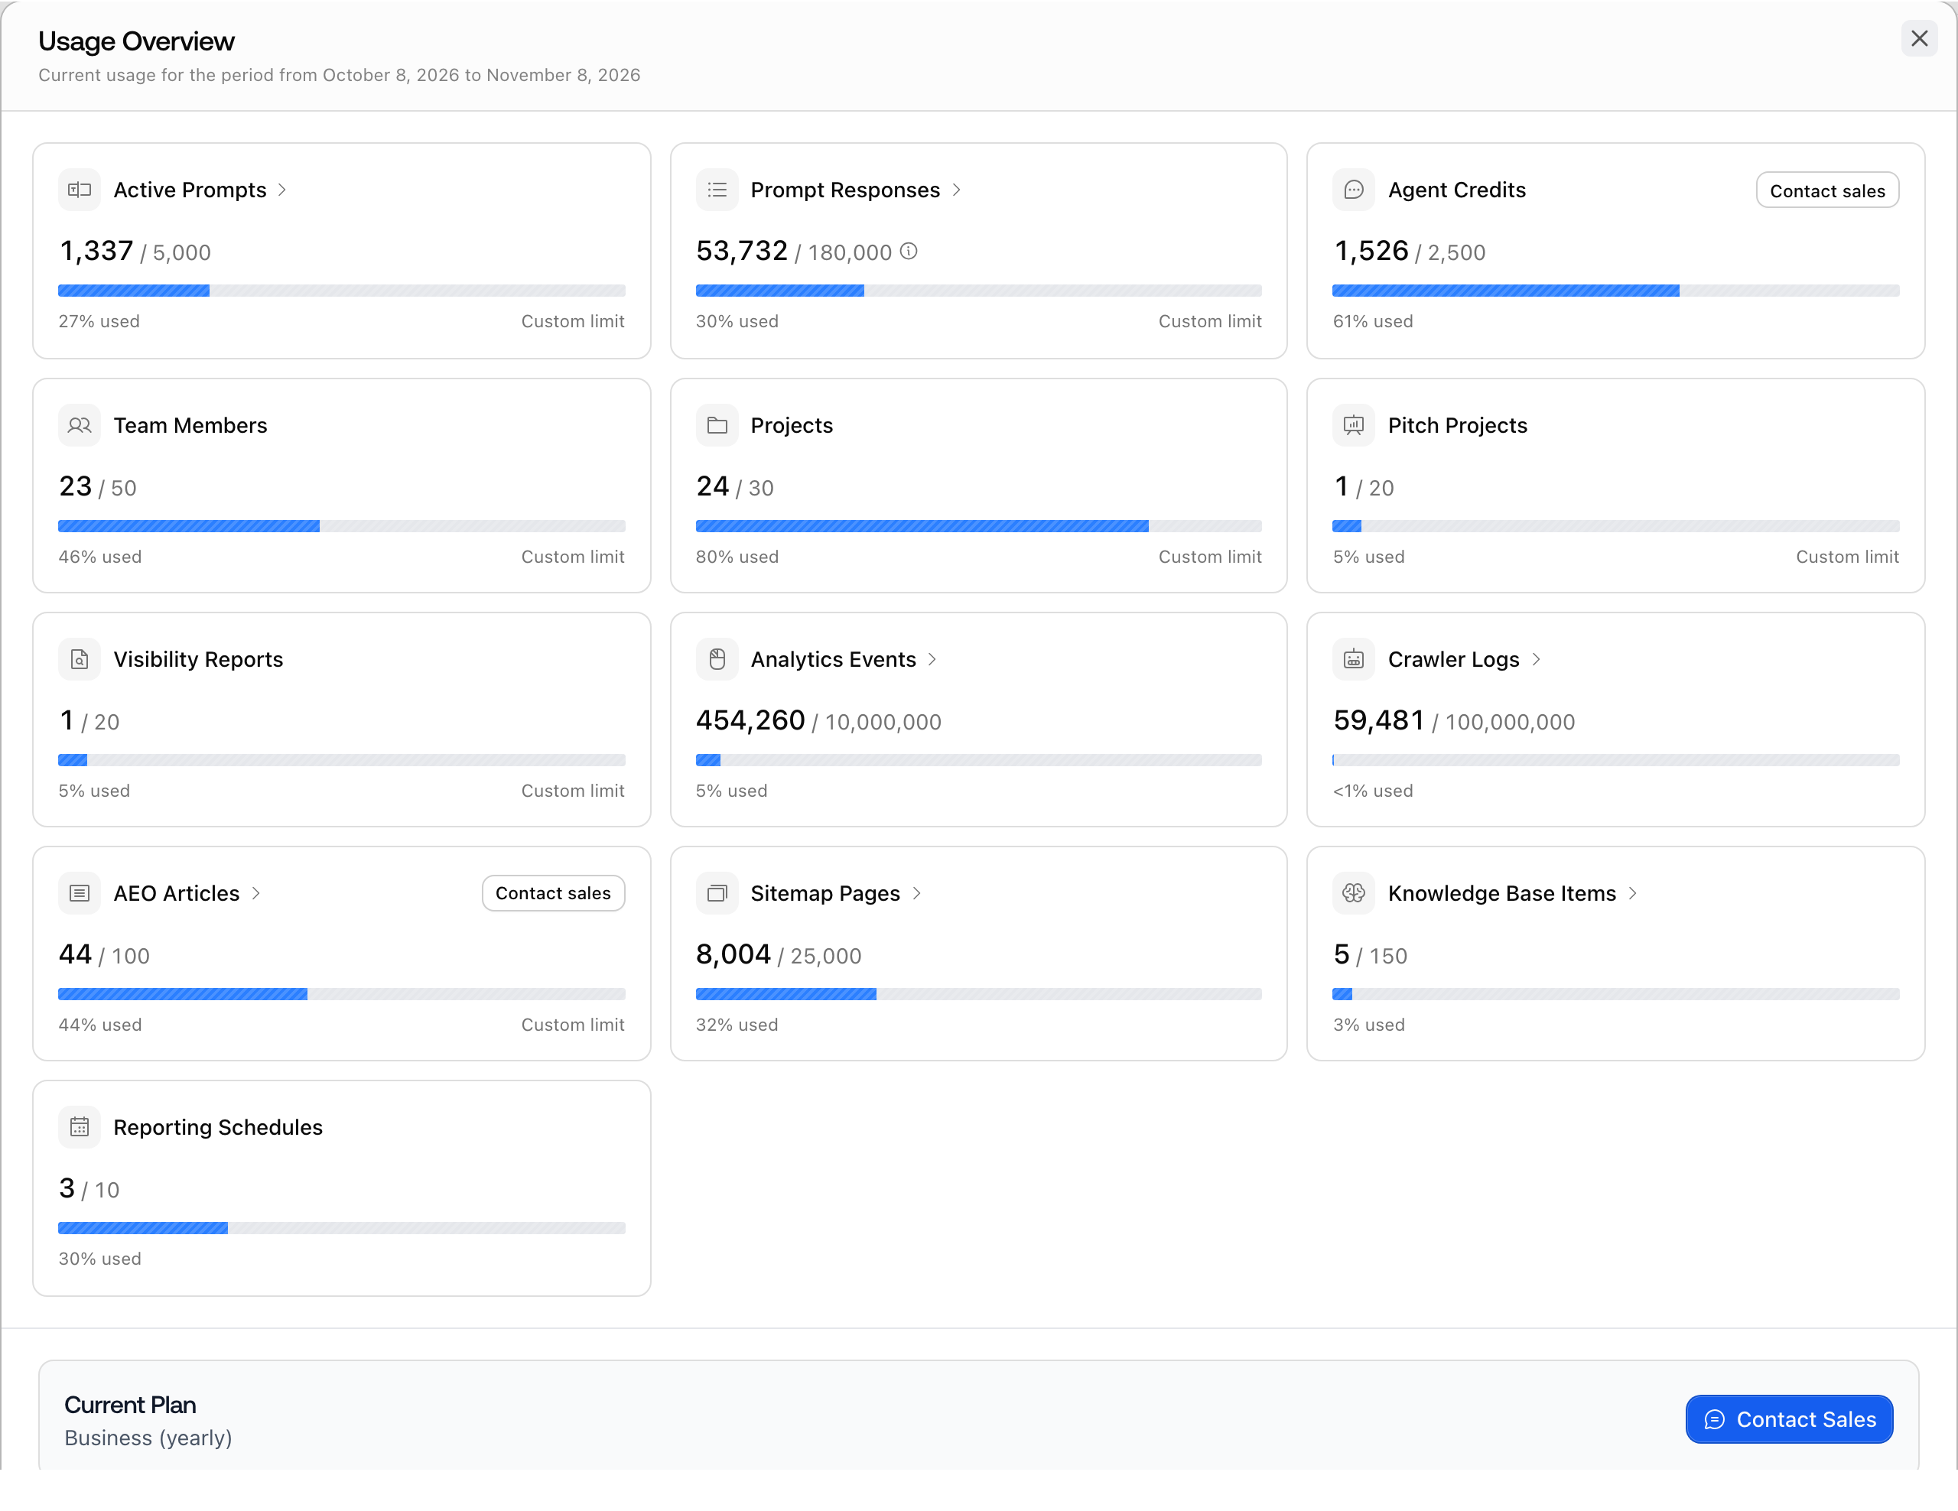Click the Projects folder icon
The width and height of the screenshot is (1958, 1511).
pyautogui.click(x=717, y=426)
